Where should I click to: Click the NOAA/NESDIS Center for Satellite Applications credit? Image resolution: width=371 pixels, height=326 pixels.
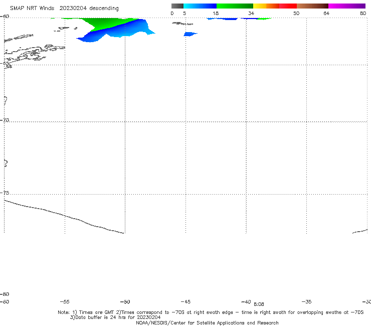click(x=207, y=322)
